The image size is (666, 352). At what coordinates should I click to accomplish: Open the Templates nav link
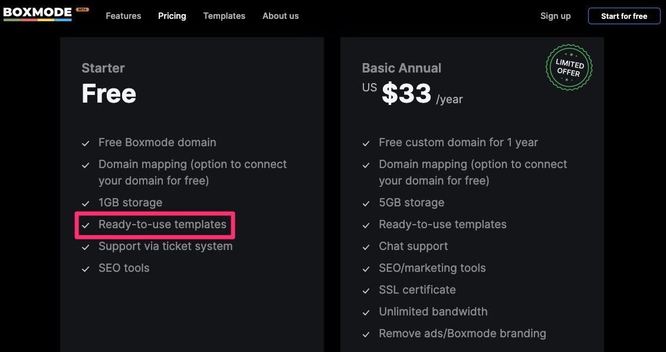[224, 16]
